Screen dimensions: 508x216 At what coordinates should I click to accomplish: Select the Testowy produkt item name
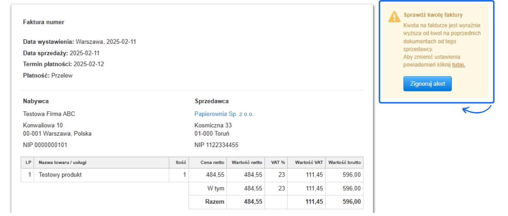60,175
